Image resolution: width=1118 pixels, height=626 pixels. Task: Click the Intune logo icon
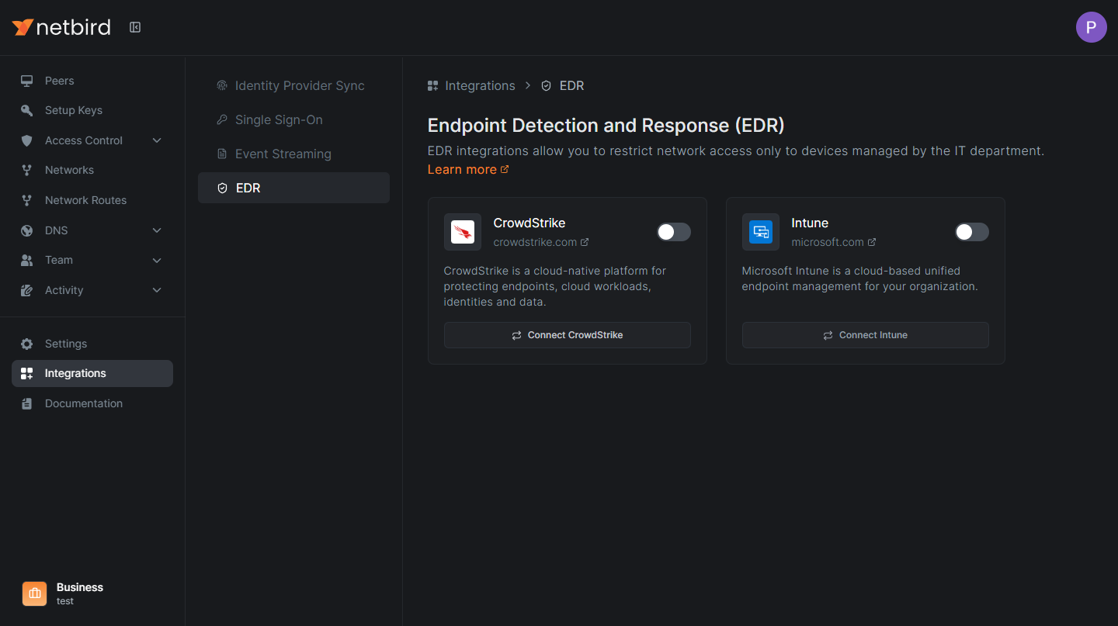pyautogui.click(x=761, y=232)
